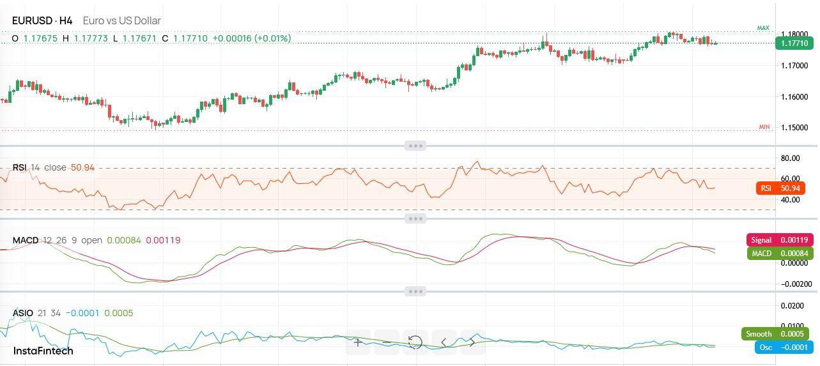Click pane handle between price chart and RSI
Image resolution: width=820 pixels, height=366 pixels.
pos(415,146)
